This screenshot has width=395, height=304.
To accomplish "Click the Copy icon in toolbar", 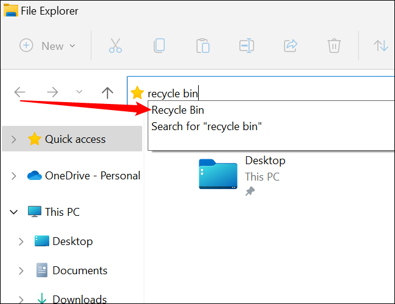I will point(159,46).
